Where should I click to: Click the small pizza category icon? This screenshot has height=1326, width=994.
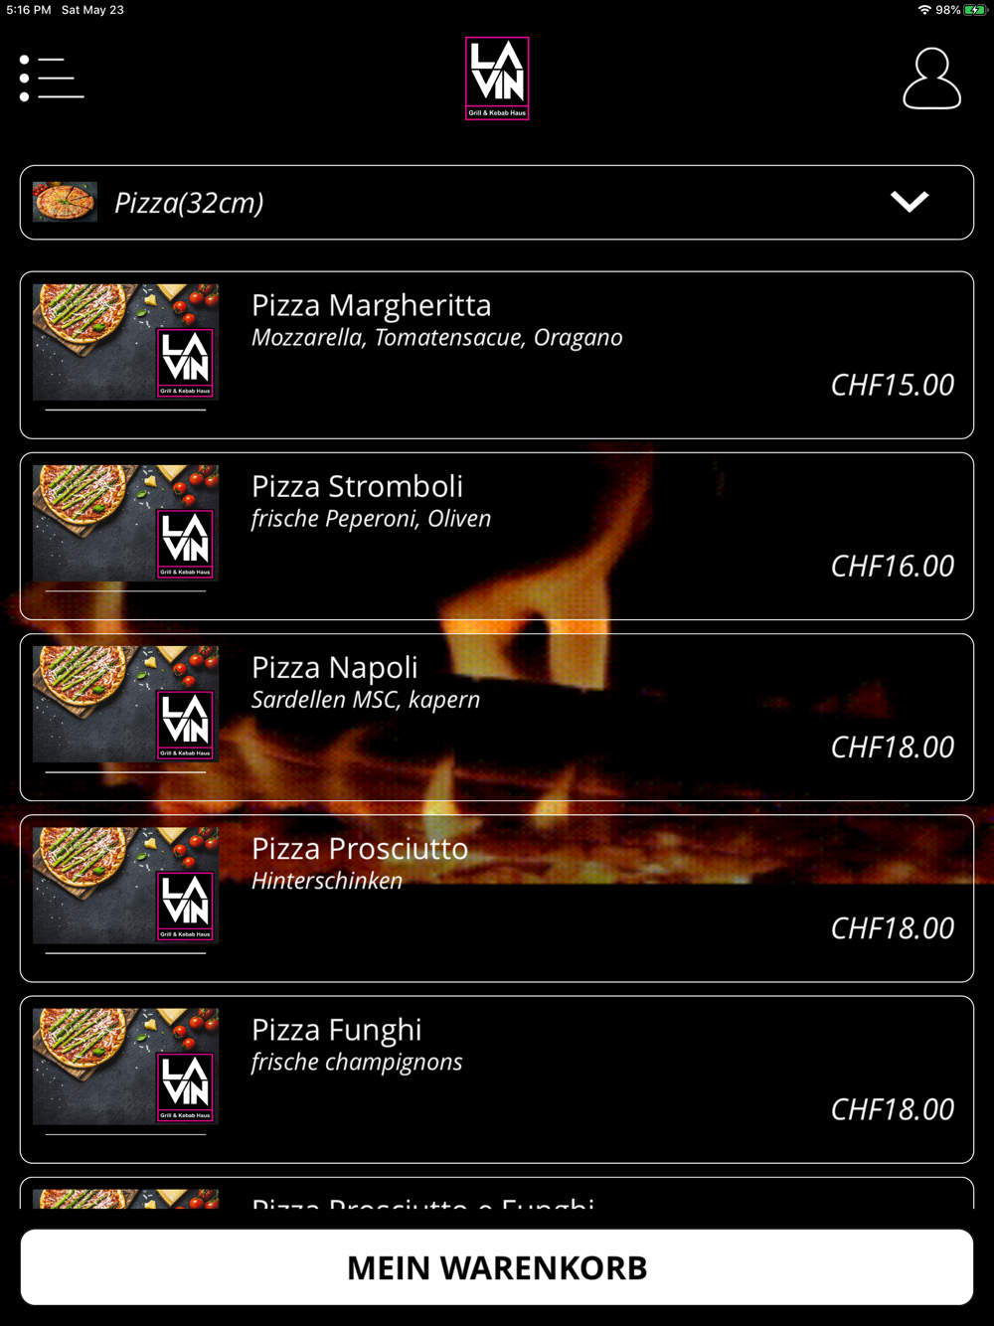coord(65,202)
